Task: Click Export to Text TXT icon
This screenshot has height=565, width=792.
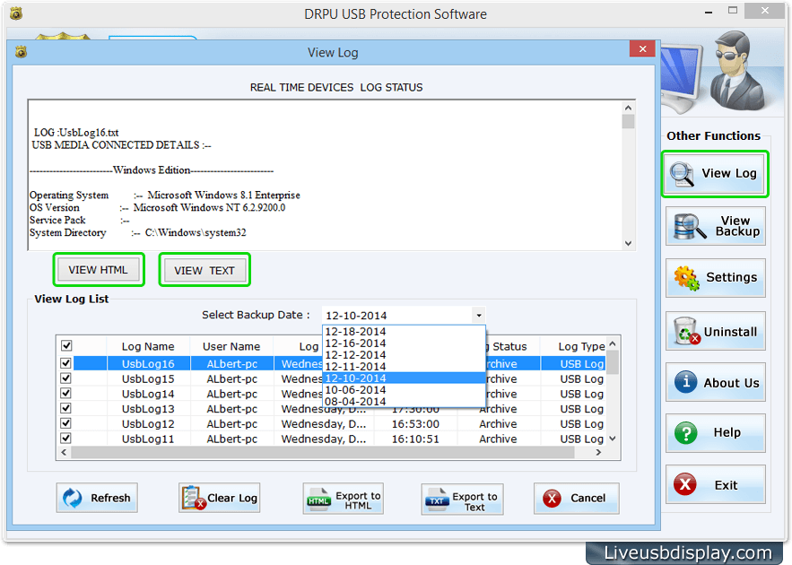Action: click(x=437, y=499)
